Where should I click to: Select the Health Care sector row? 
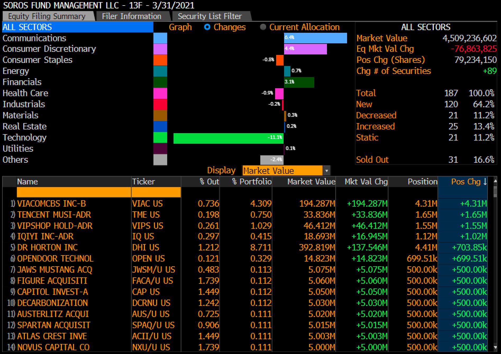click(78, 93)
